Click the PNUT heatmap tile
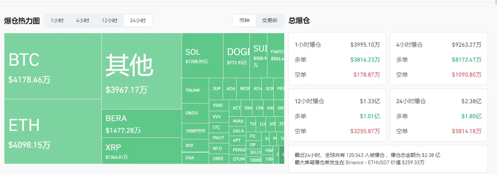The image size is (497, 174). (219, 138)
